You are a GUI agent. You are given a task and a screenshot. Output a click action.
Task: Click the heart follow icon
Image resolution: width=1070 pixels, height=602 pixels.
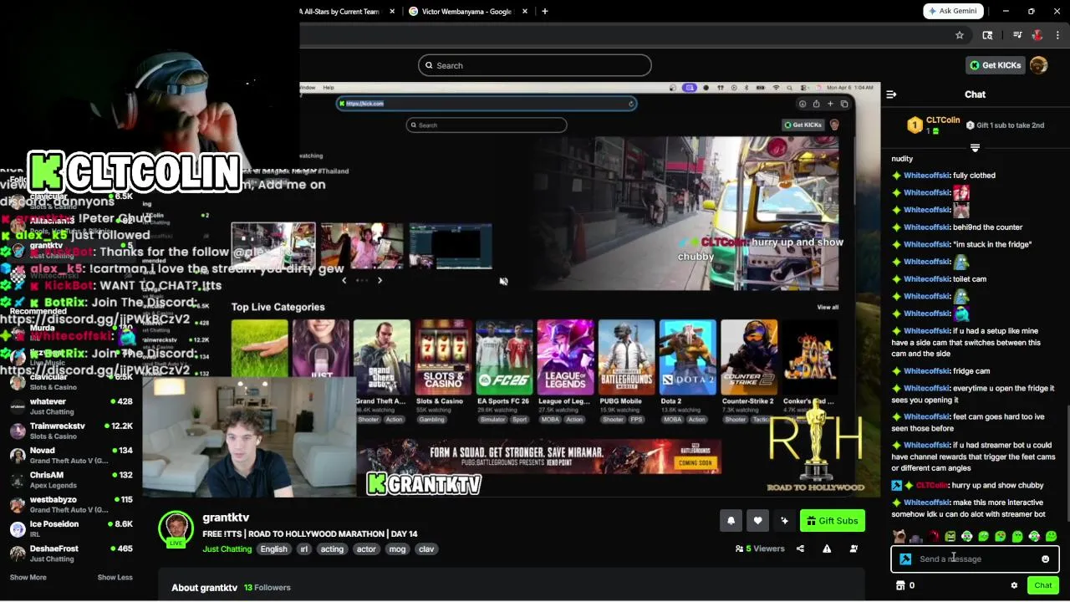point(757,521)
